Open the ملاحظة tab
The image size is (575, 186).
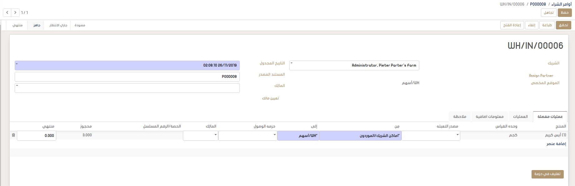point(460,117)
